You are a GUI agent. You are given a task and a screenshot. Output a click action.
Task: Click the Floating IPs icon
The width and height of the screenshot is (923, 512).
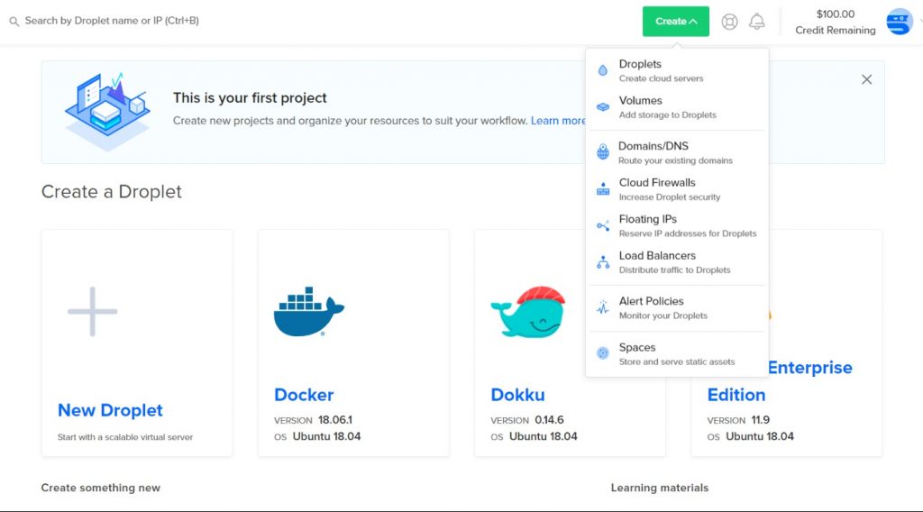[x=603, y=226]
